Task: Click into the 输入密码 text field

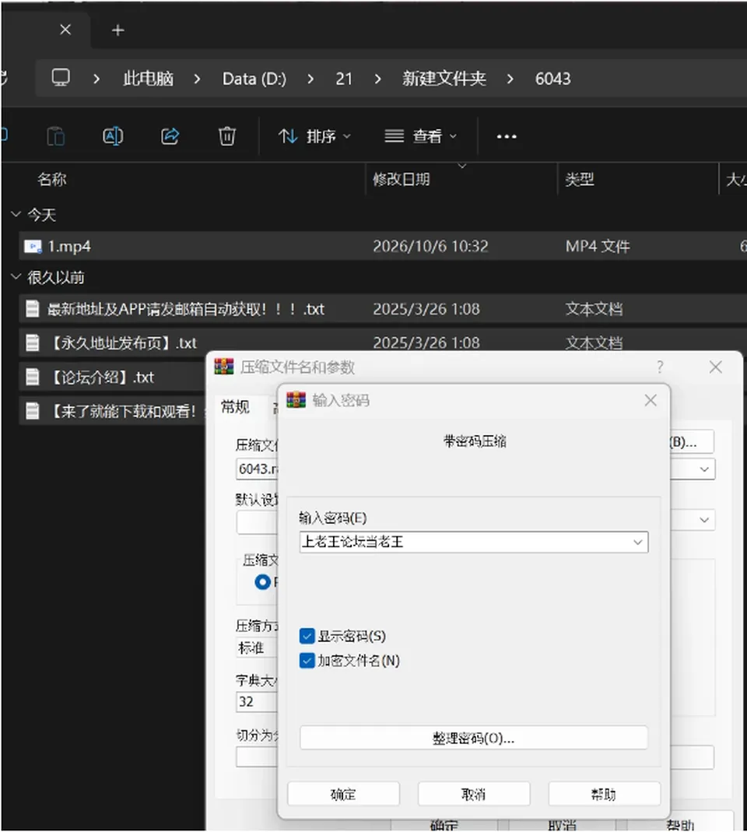Action: coord(465,542)
